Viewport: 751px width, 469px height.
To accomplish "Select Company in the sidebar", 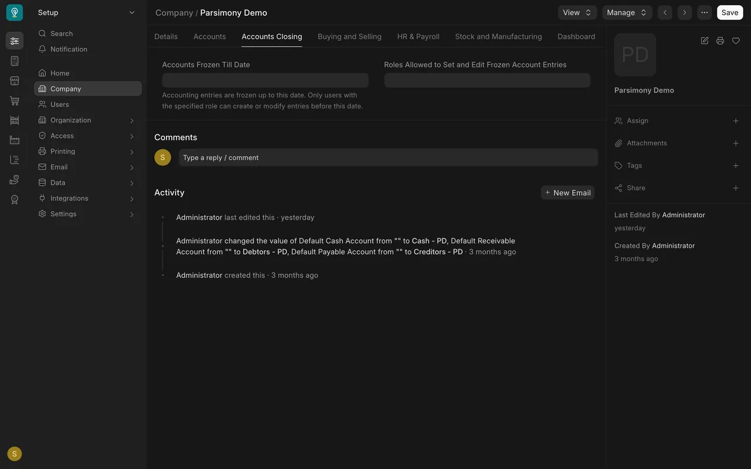I will (x=88, y=89).
